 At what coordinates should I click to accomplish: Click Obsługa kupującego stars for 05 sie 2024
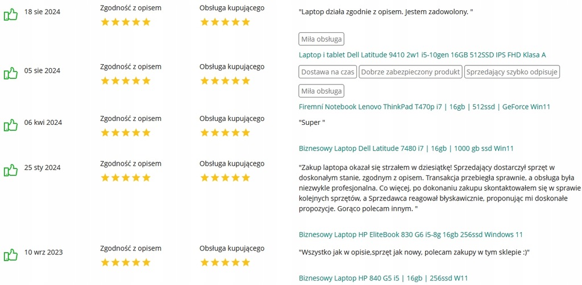225,81
